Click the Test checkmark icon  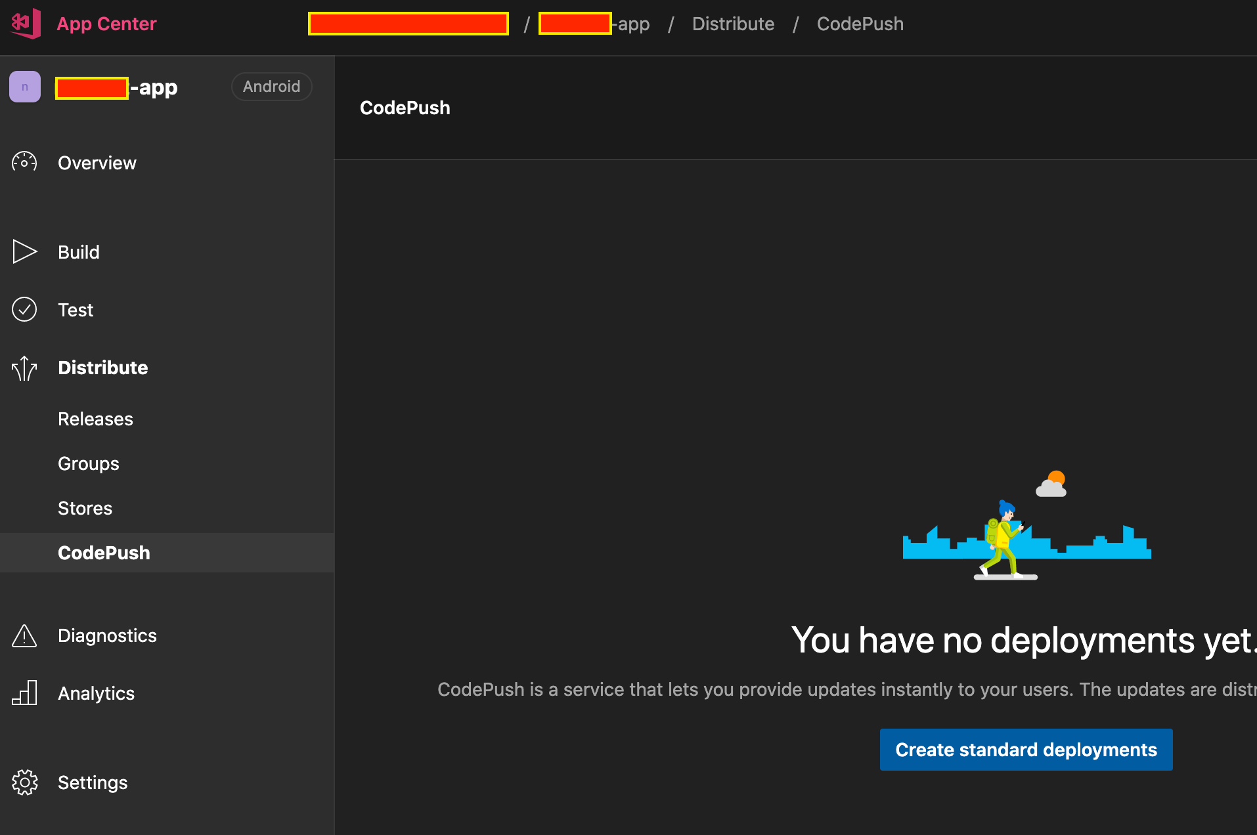pos(24,309)
